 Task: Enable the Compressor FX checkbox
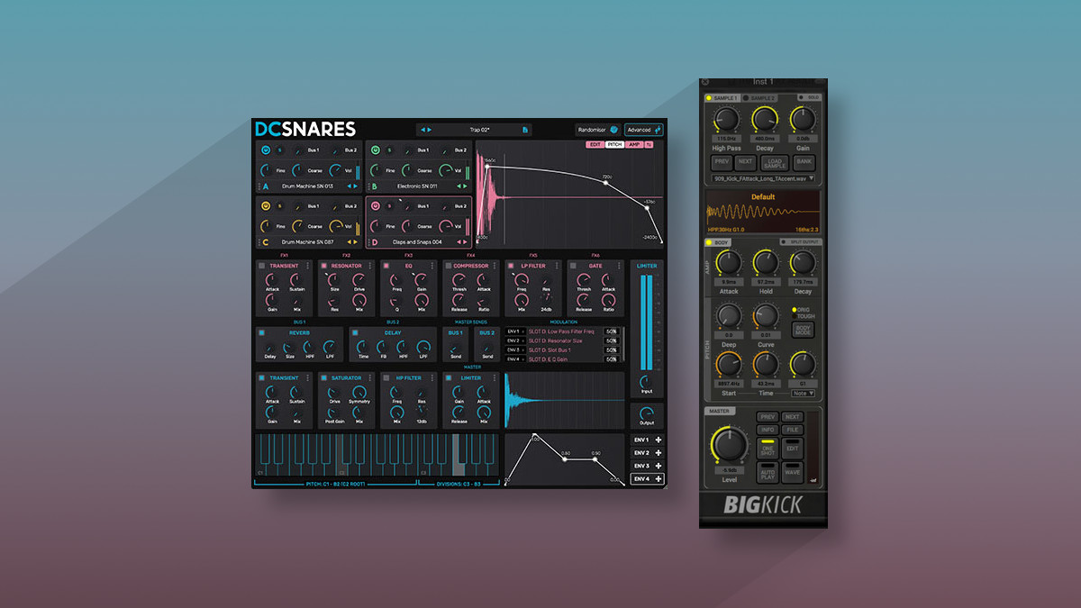coord(449,266)
